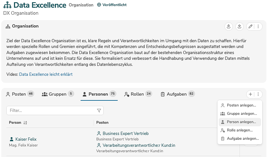Open the Kaiser Felix person link
Image resolution: width=268 pixels, height=157 pixels.
pos(26,139)
